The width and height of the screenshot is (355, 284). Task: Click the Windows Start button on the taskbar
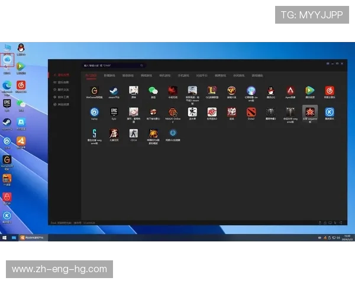5,237
